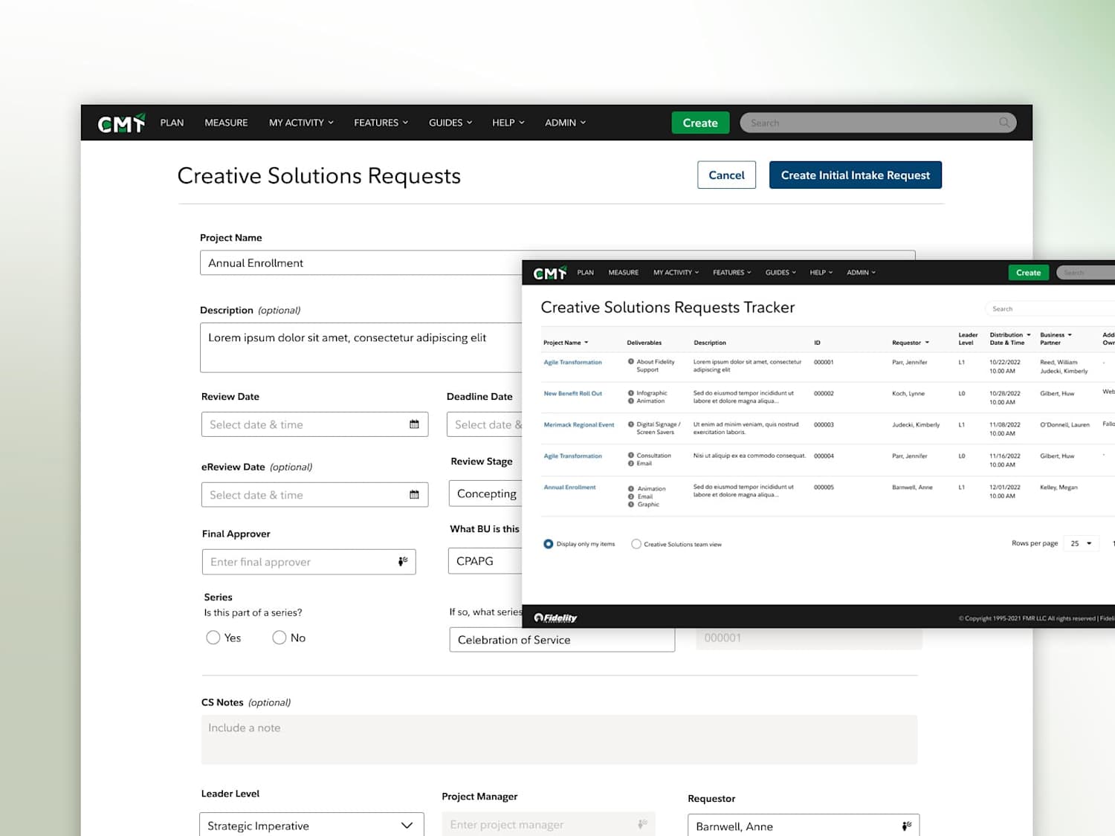Expand GUIDES menu in back window
The height and width of the screenshot is (836, 1115).
point(450,123)
